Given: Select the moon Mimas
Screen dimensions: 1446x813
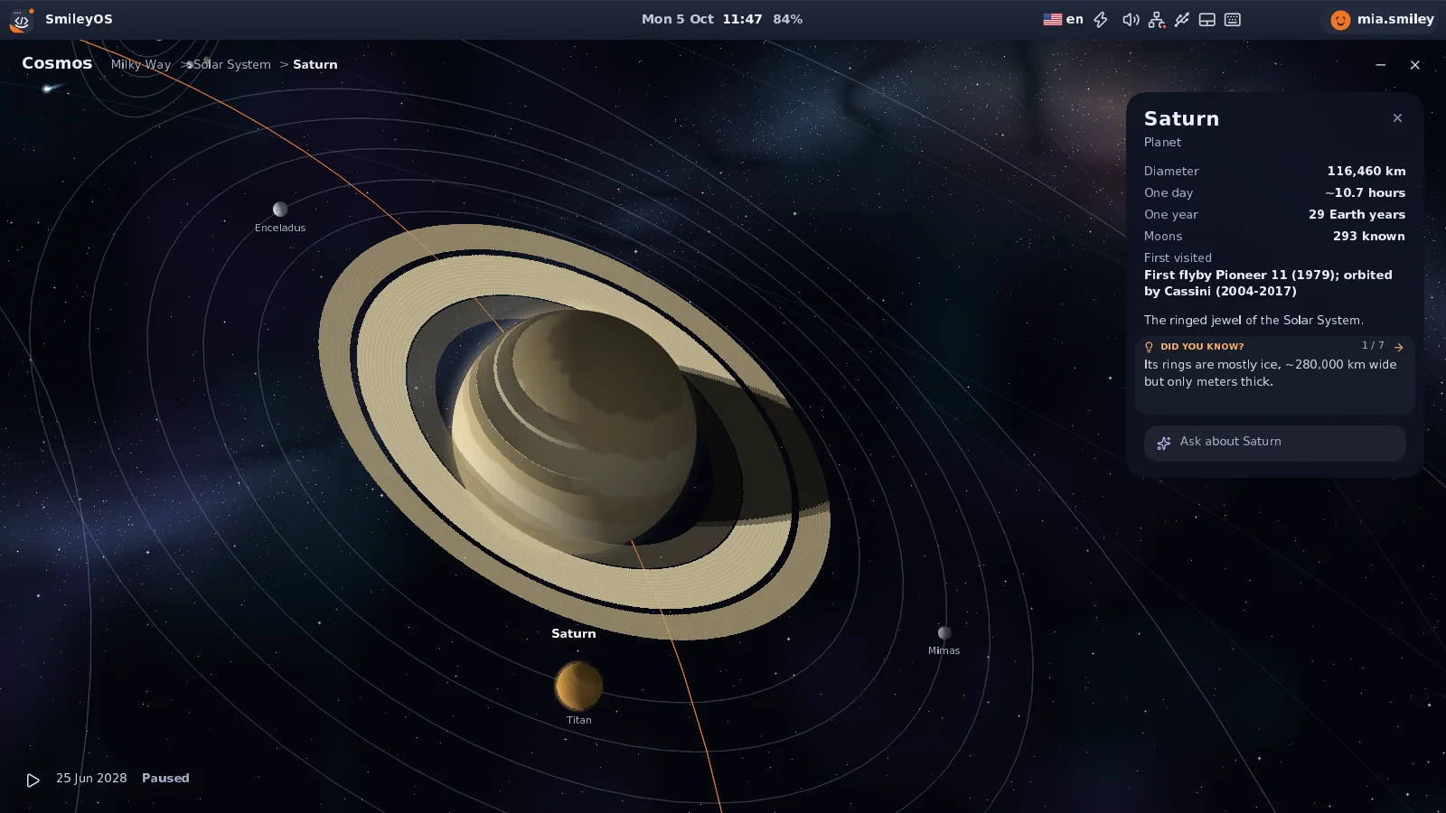Looking at the screenshot, I should coord(944,632).
